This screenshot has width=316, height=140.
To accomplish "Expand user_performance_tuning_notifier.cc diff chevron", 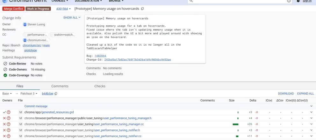I will [311, 136].
